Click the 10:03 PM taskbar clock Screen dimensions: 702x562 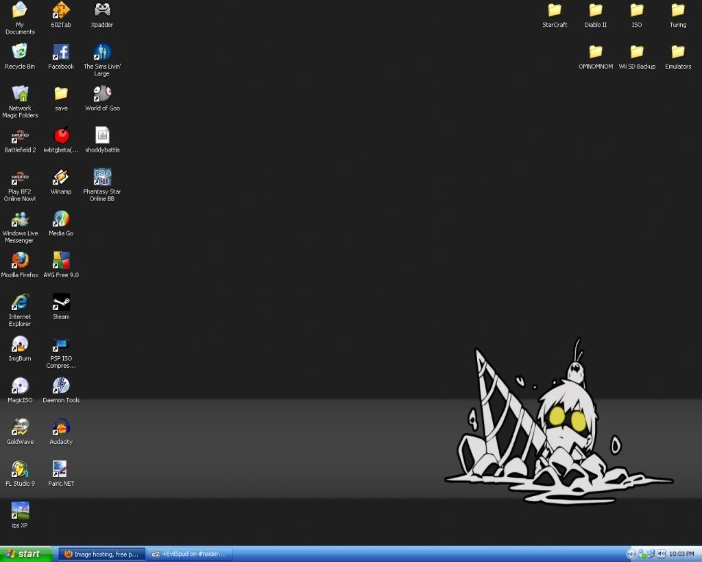681,554
